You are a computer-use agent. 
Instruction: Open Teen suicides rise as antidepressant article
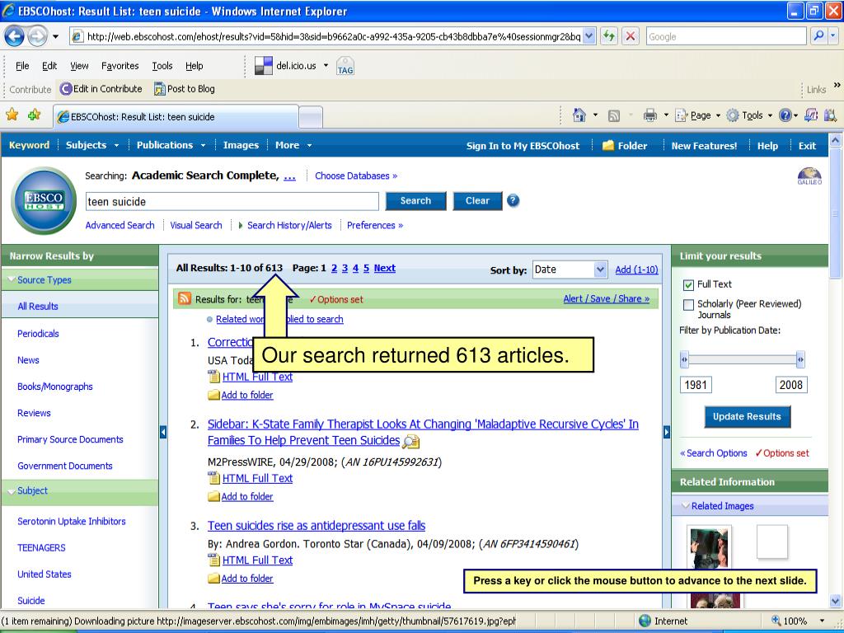click(x=316, y=526)
